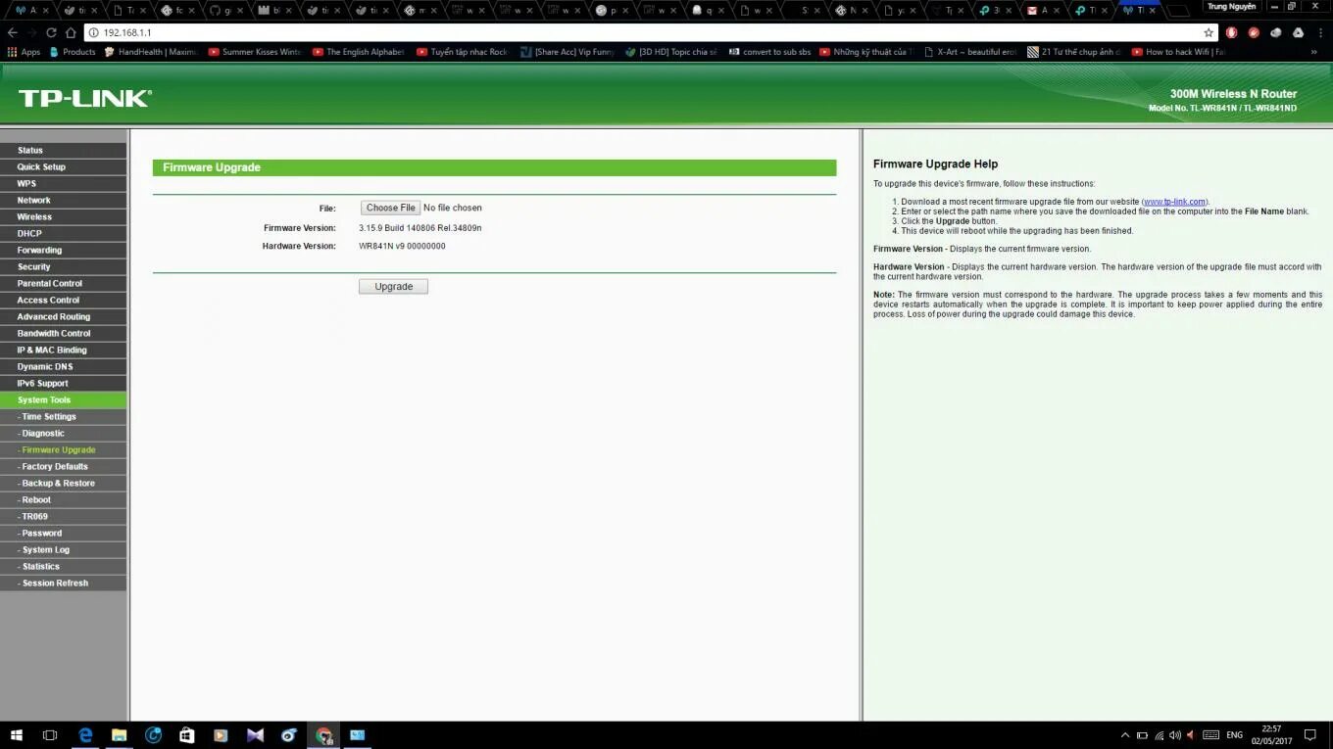The image size is (1333, 749).
Task: Open Backup & Restore page
Action: (64, 484)
